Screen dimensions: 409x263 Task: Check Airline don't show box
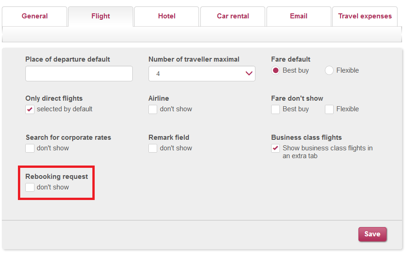click(x=153, y=109)
